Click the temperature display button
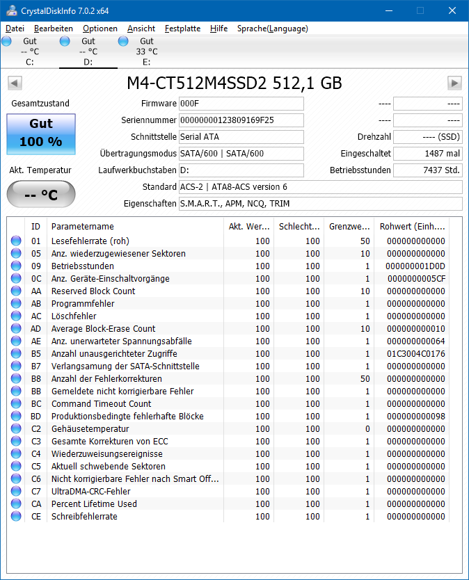Image resolution: width=469 pixels, height=580 pixels. (41, 194)
